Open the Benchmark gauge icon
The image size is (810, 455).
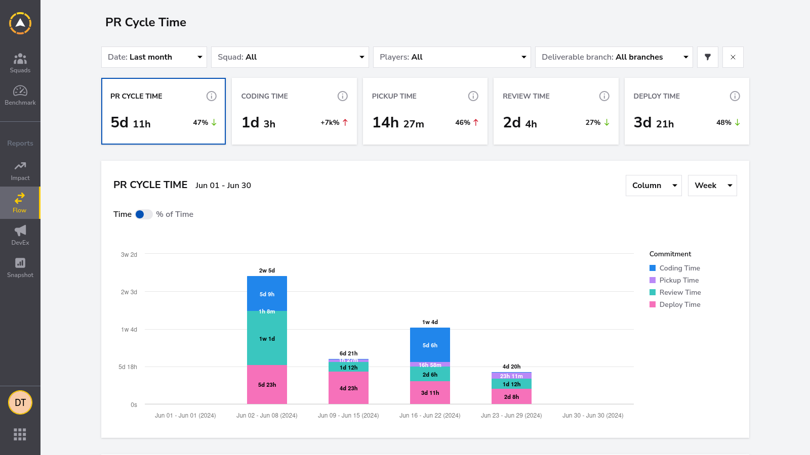[x=20, y=91]
